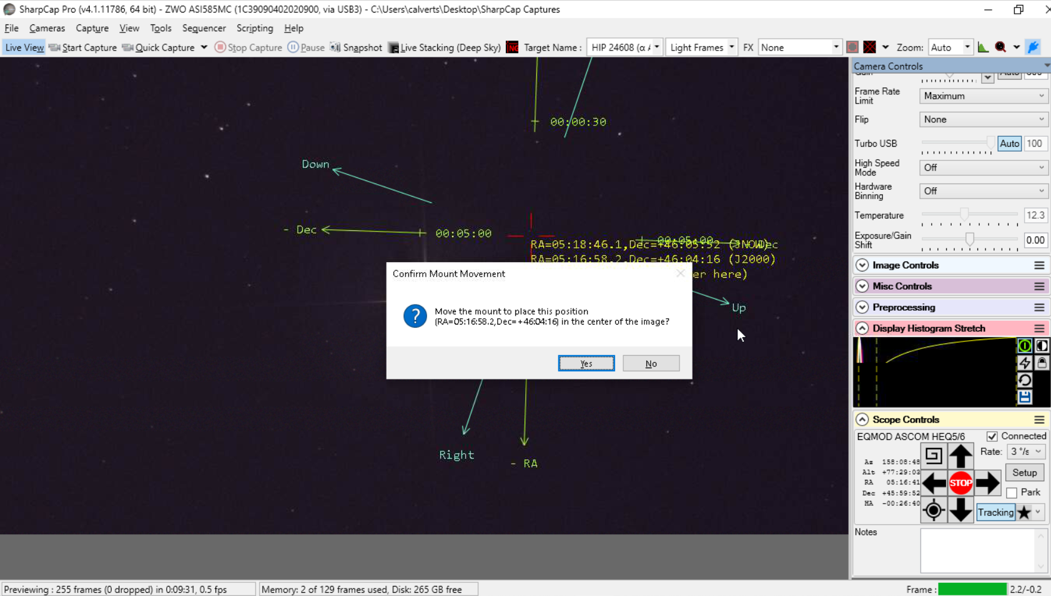The height and width of the screenshot is (596, 1051).
Task: Open the Scripting menu
Action: point(255,28)
